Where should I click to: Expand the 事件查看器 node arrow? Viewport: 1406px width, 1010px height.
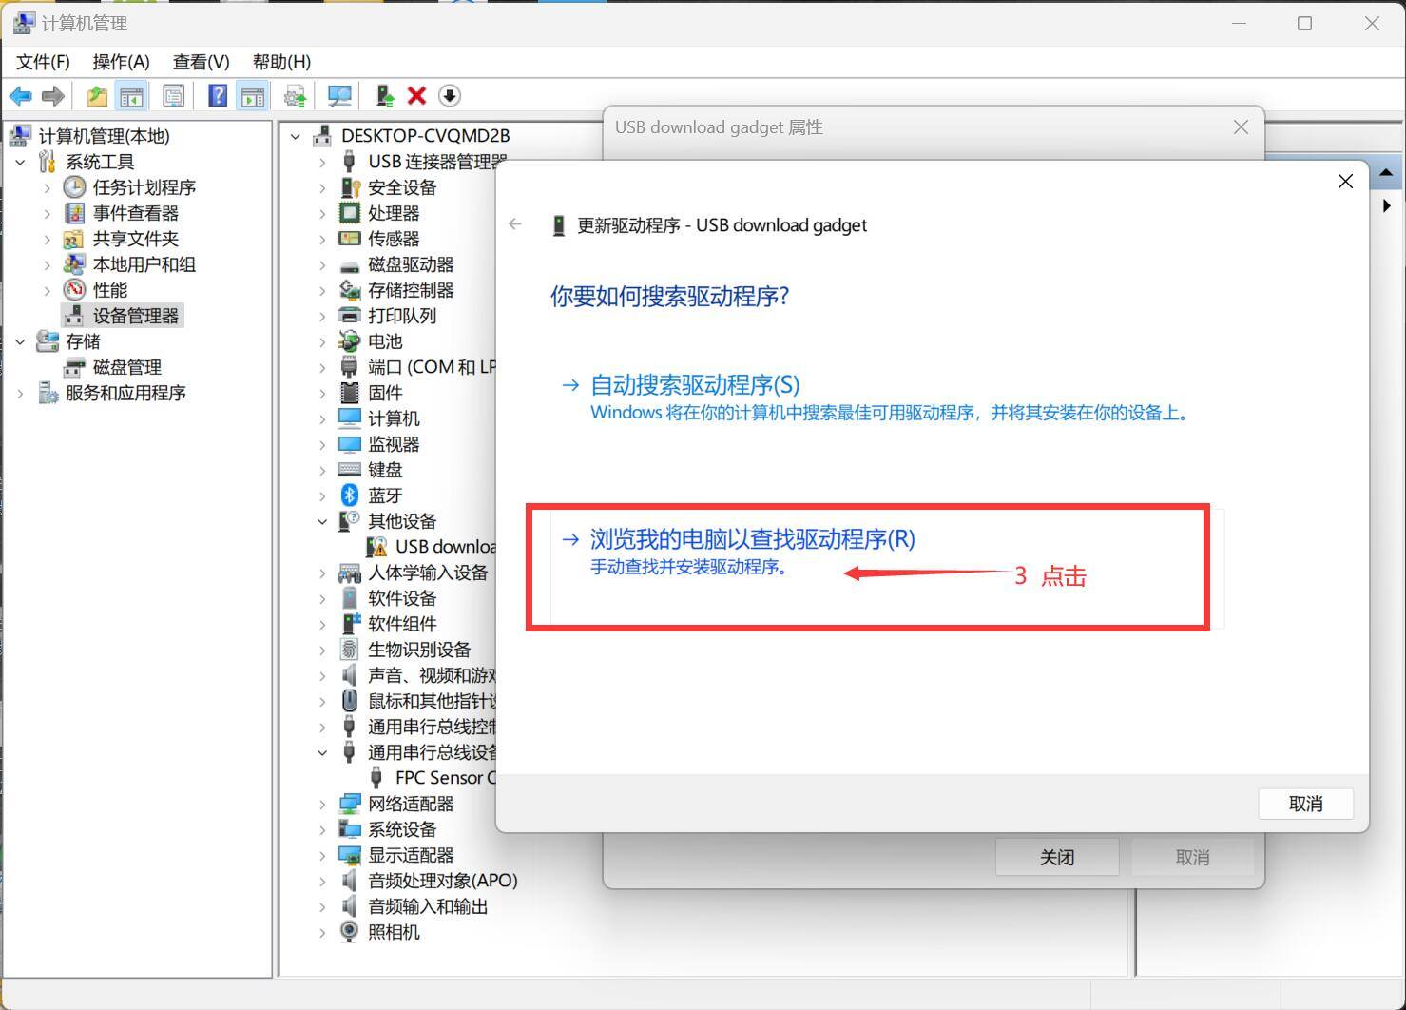tap(48, 214)
